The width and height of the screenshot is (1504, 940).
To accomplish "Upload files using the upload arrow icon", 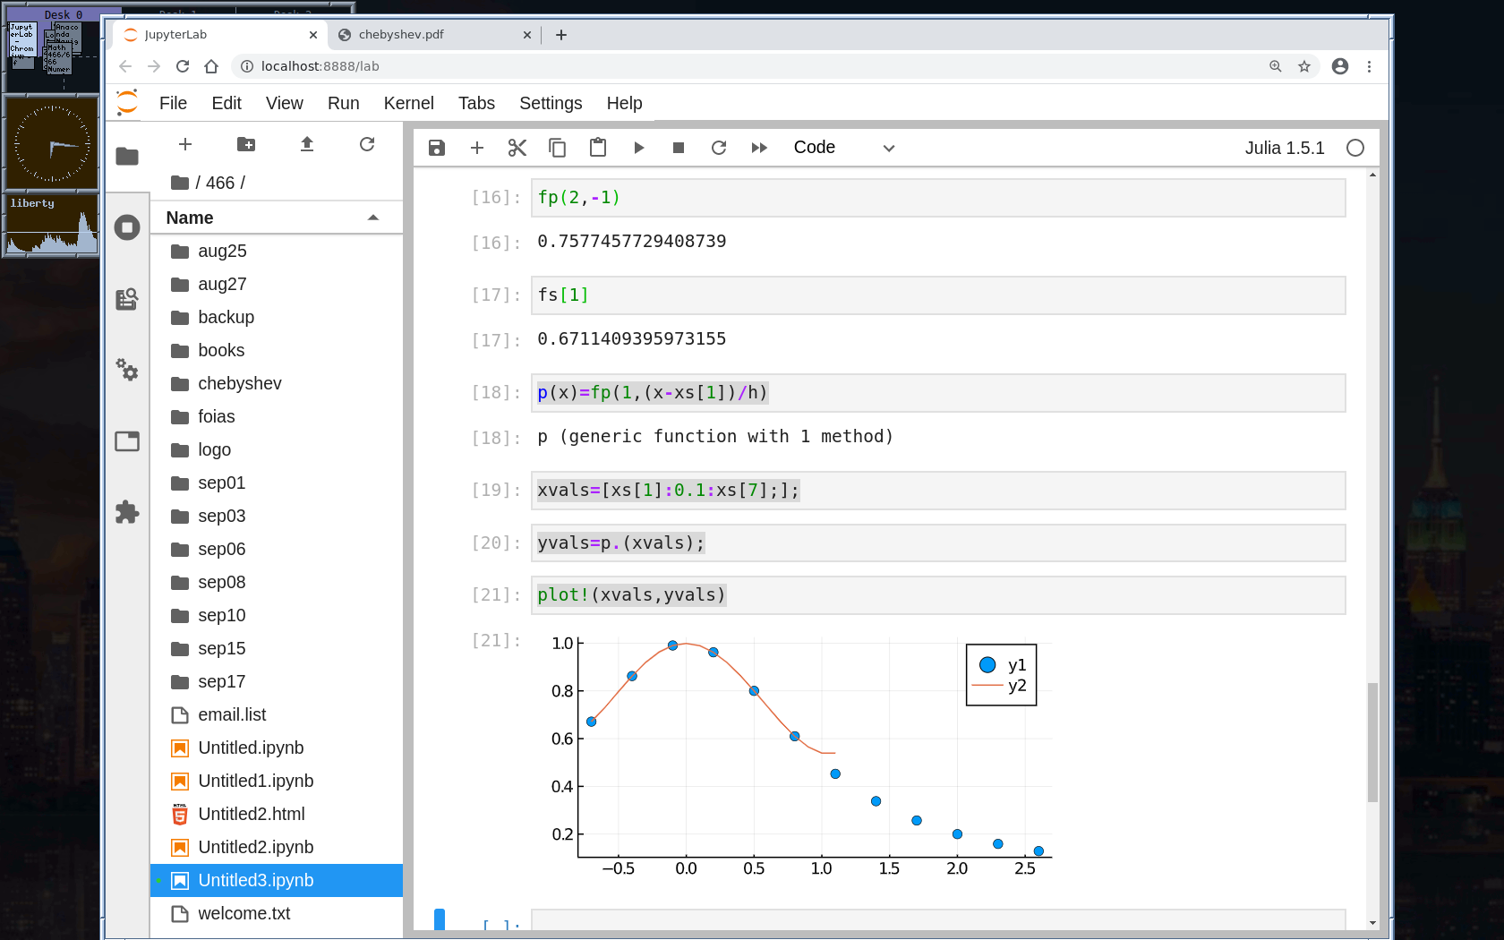I will [307, 144].
